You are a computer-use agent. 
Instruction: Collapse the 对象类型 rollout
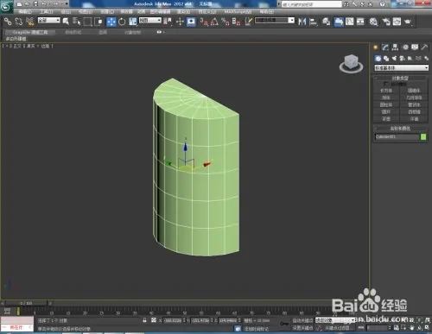click(x=400, y=78)
